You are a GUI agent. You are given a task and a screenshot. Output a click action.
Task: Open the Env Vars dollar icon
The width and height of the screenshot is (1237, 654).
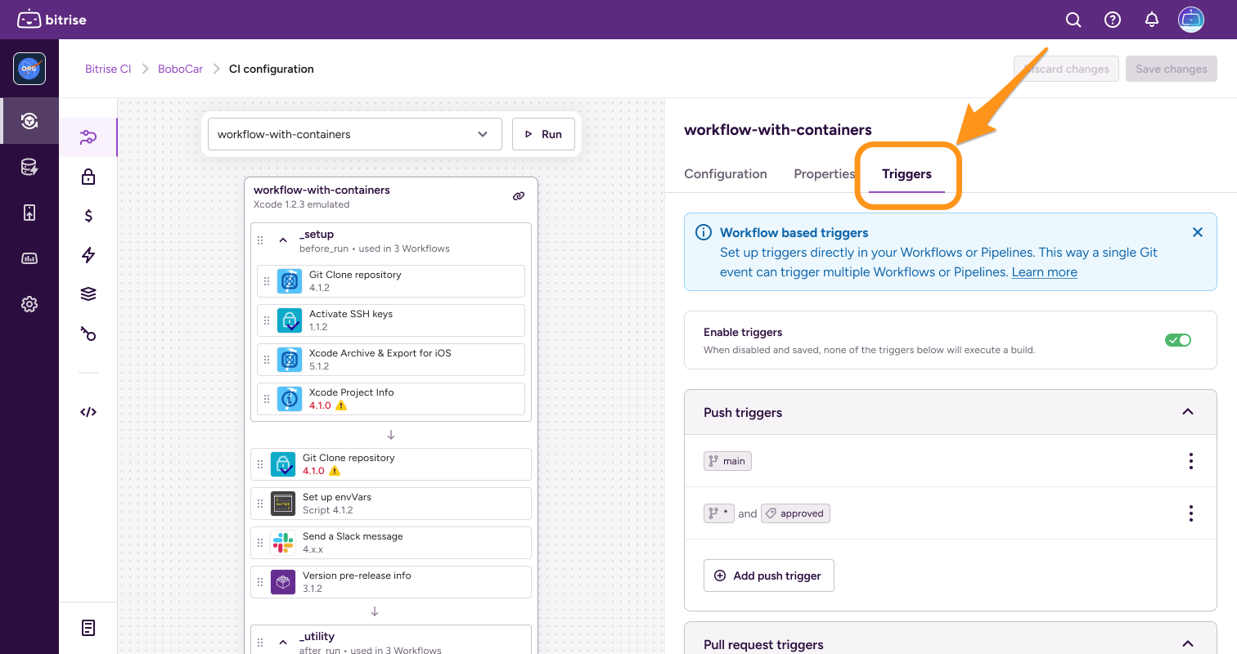pos(88,216)
